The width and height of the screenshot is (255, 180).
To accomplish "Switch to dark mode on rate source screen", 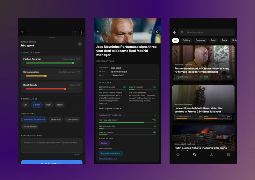I will click(x=81, y=32).
